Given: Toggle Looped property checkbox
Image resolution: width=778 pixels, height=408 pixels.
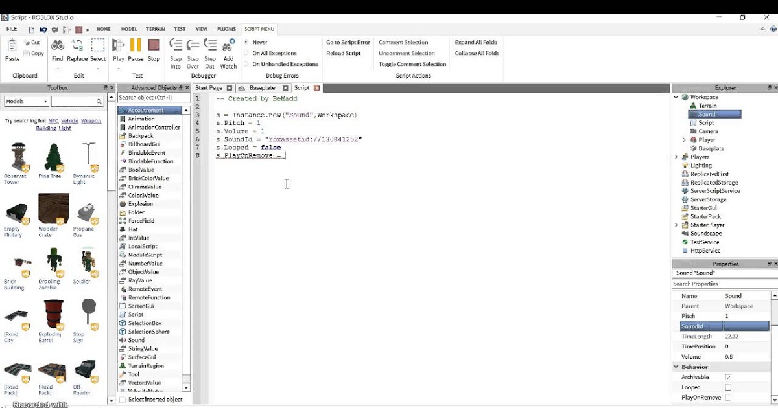Looking at the screenshot, I should [728, 387].
